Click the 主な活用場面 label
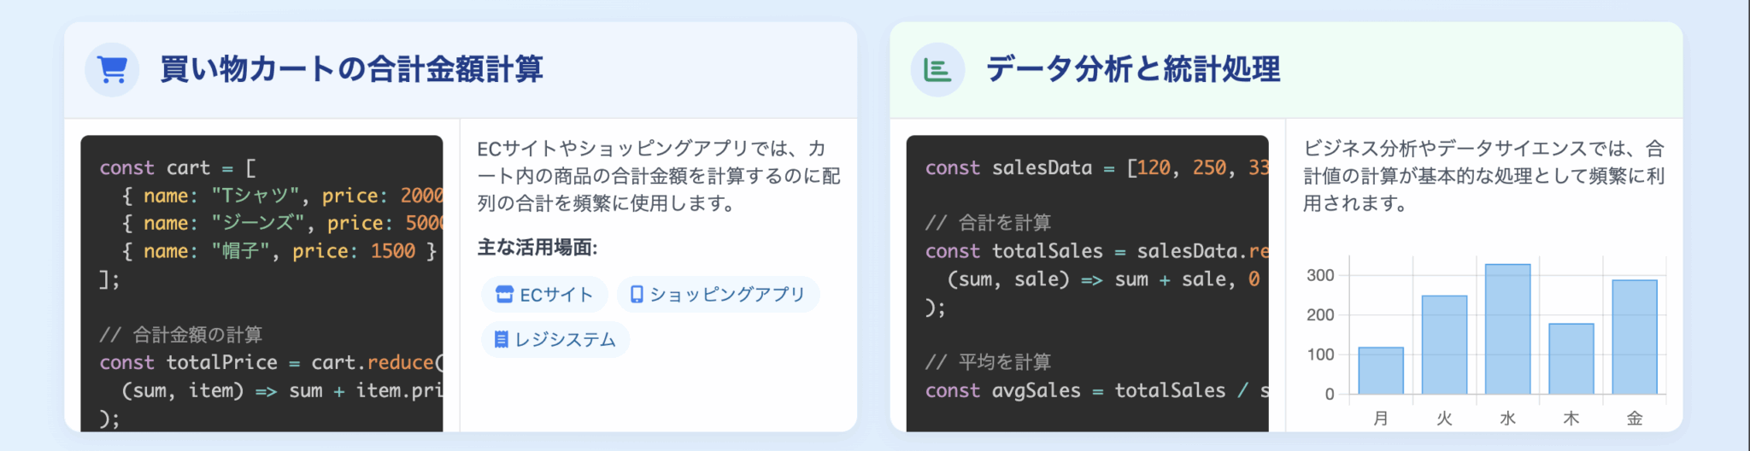Image resolution: width=1750 pixels, height=451 pixels. 537,248
